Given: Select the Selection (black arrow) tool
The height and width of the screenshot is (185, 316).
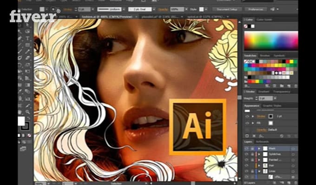Looking at the screenshot, I should pos(20,25).
